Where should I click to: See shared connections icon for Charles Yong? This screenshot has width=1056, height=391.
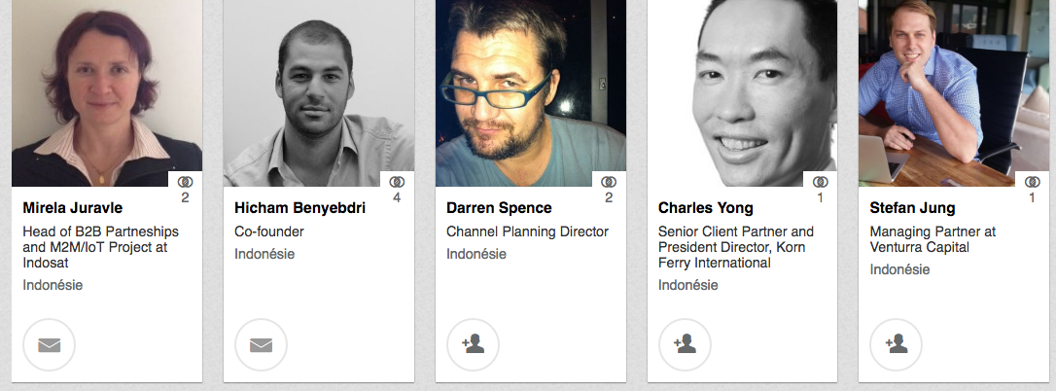820,183
